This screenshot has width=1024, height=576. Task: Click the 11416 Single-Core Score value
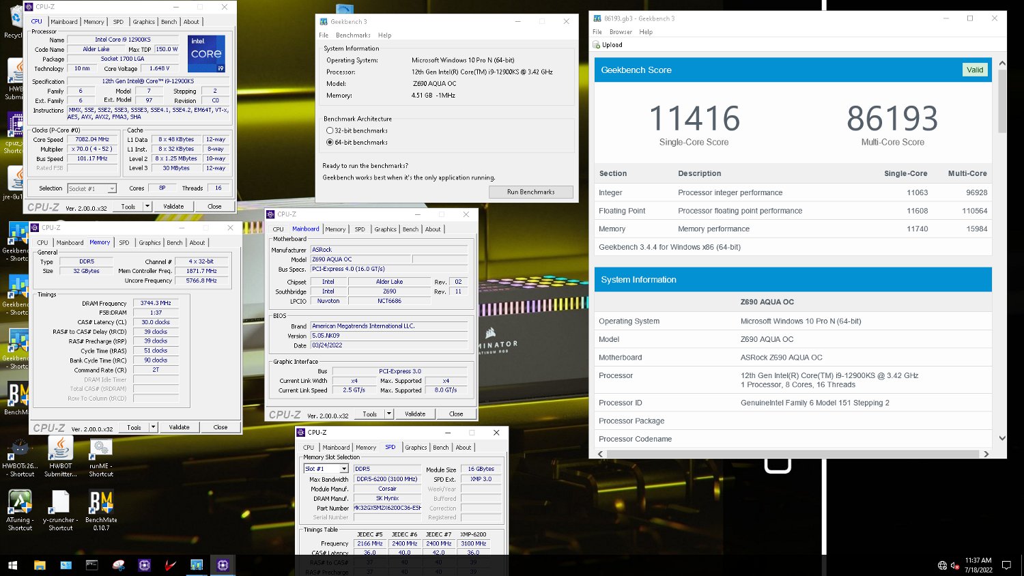(x=694, y=119)
